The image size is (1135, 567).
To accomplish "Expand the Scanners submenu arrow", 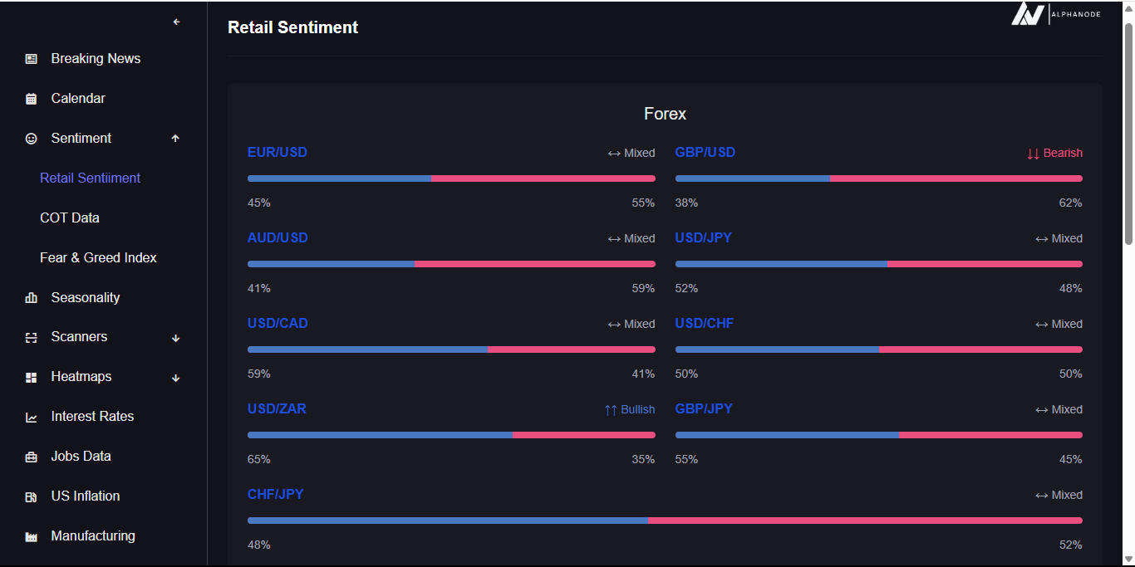I will [x=175, y=338].
